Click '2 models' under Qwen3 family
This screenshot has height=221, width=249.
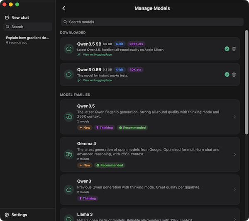[83, 192]
